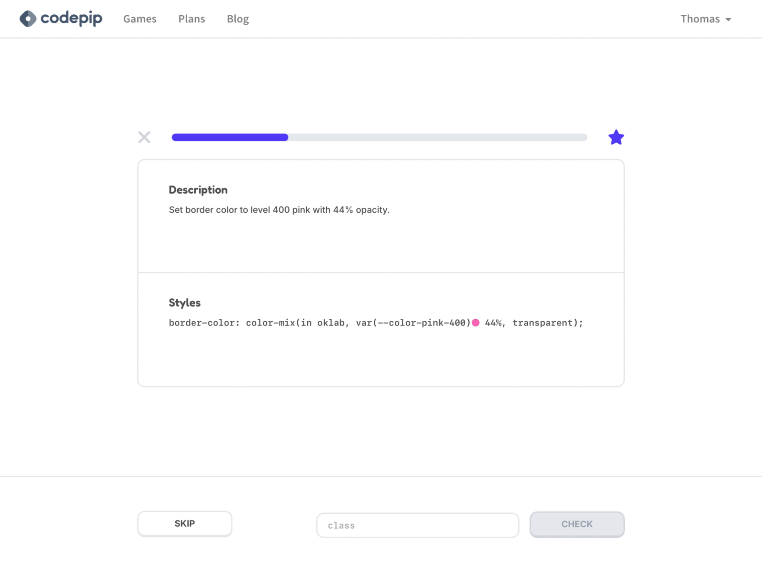
Task: Click the text 'Set border color to level 400 pink'
Action: coord(239,210)
